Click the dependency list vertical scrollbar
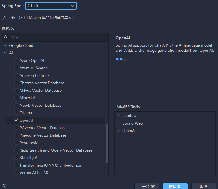 pyautogui.click(x=107, y=144)
